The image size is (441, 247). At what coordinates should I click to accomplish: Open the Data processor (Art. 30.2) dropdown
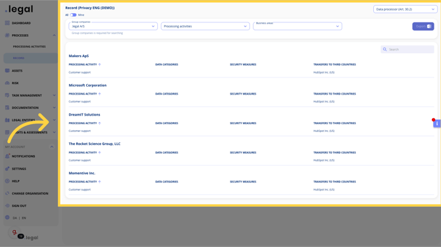[x=405, y=9]
